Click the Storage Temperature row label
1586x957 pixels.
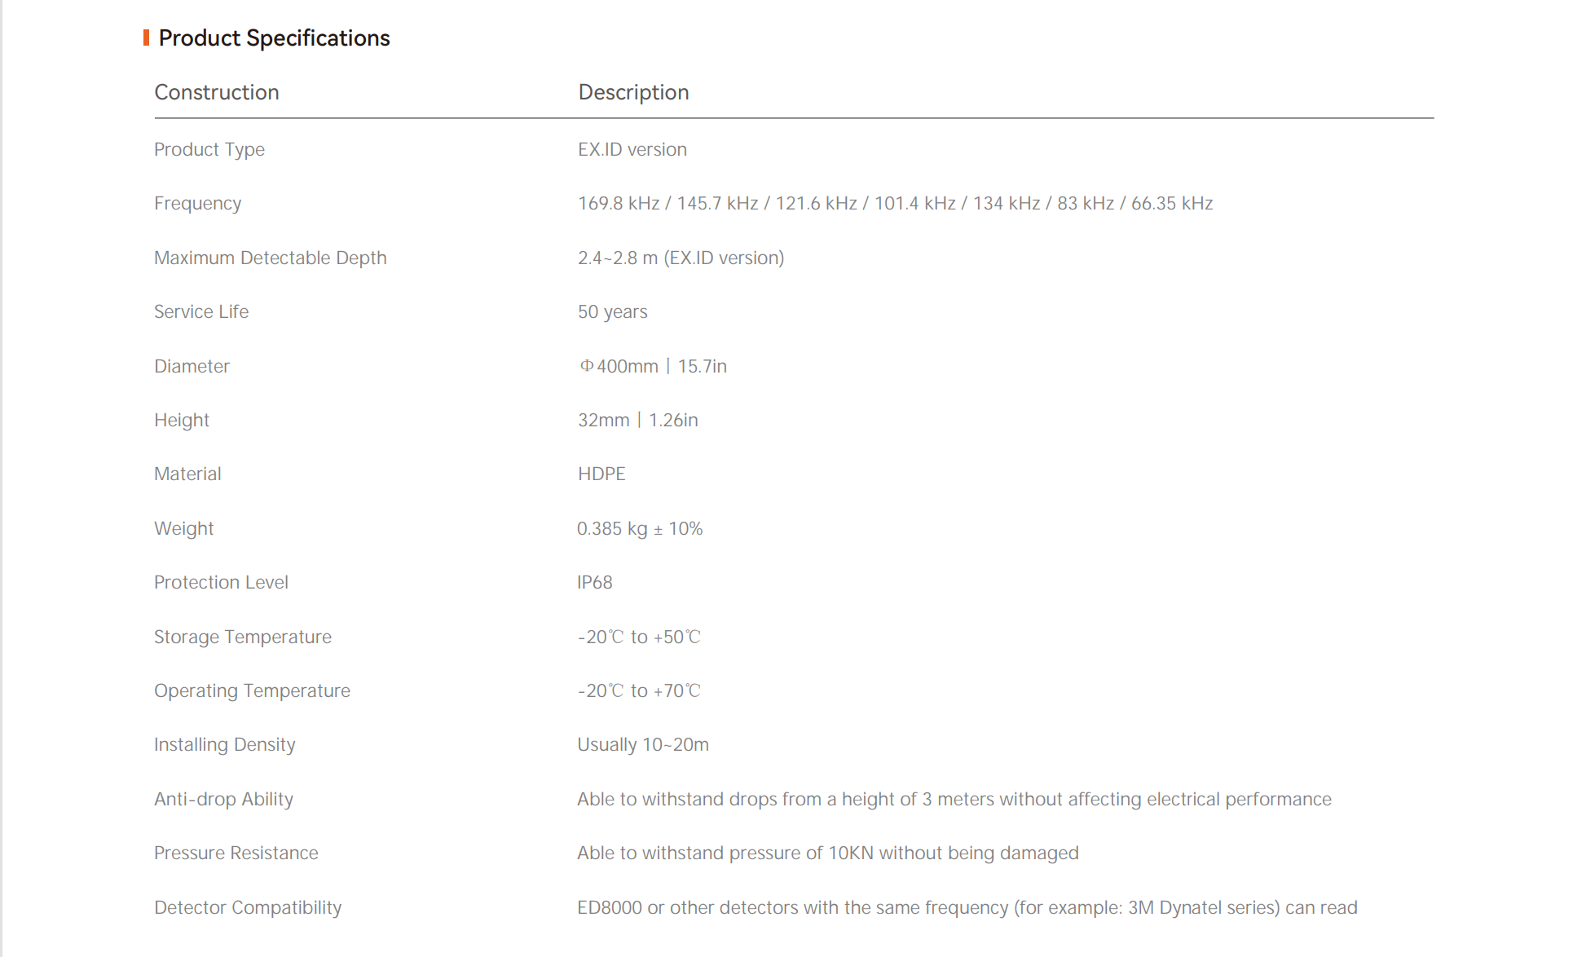point(243,637)
